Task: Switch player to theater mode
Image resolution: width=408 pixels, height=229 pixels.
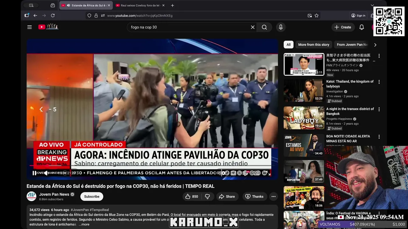Action: pos(257,173)
